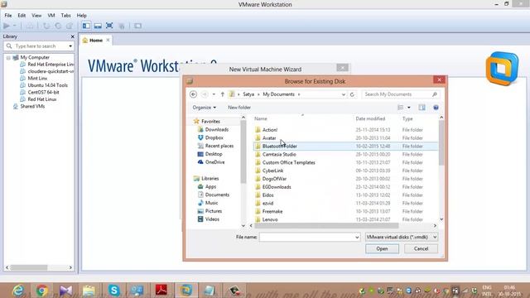Click the revert snapshot toolbar icon

point(58,26)
